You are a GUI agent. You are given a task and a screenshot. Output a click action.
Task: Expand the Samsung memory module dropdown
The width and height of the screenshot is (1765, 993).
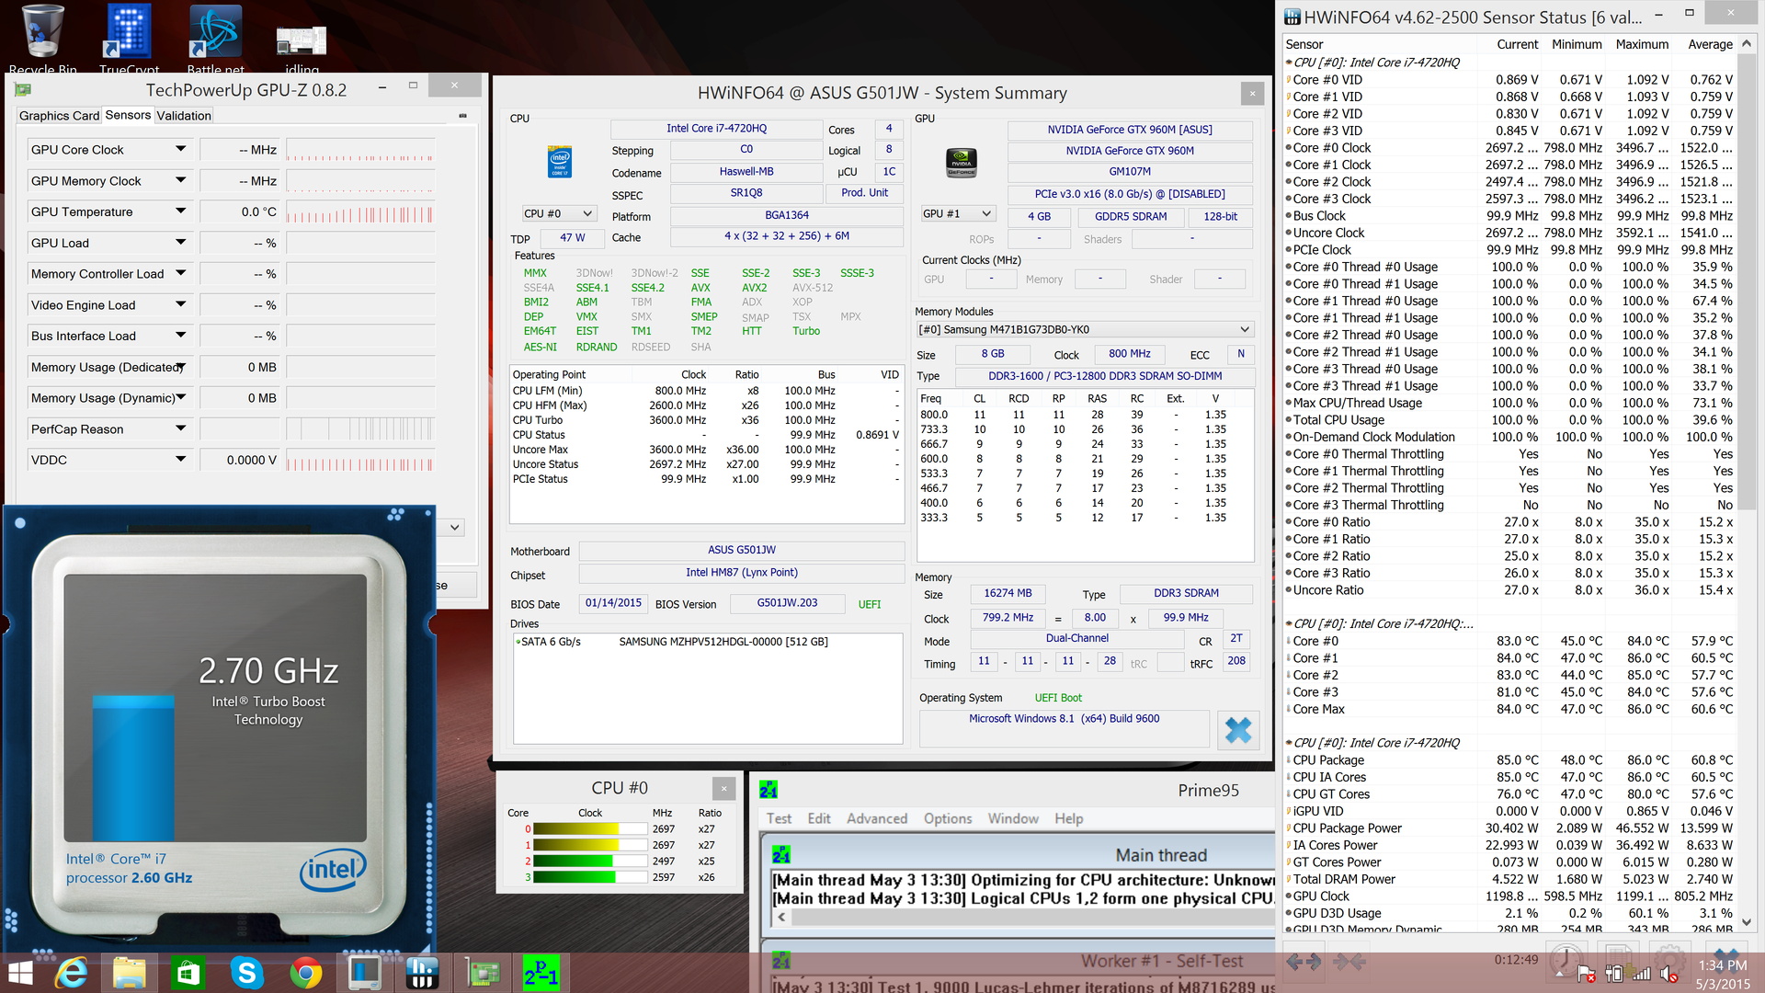(x=1085, y=329)
